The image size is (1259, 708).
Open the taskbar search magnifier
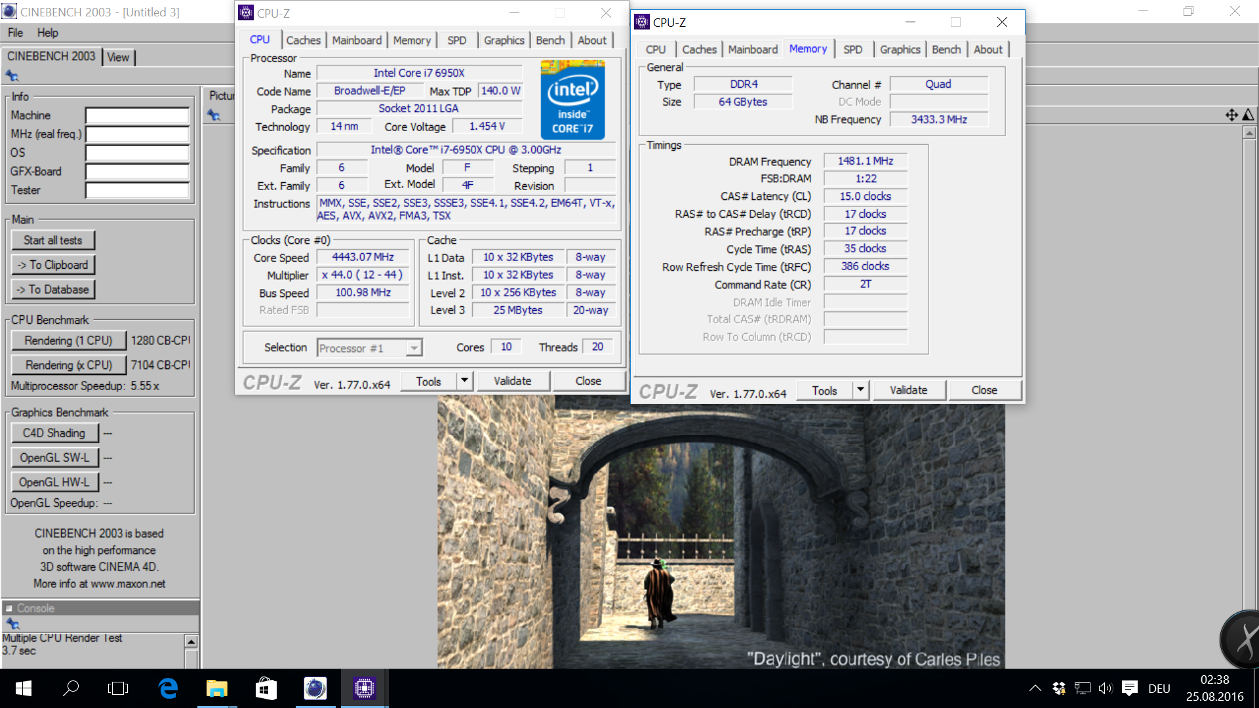click(x=71, y=688)
